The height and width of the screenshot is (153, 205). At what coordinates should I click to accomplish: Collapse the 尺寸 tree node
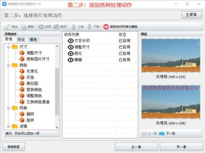pyautogui.click(x=8, y=47)
